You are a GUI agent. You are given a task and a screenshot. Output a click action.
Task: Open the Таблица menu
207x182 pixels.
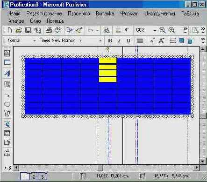click(190, 13)
